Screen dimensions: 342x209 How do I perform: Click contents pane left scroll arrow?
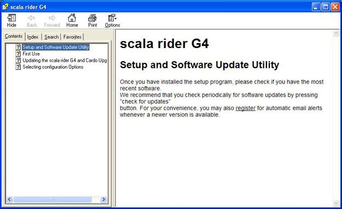click(9, 199)
